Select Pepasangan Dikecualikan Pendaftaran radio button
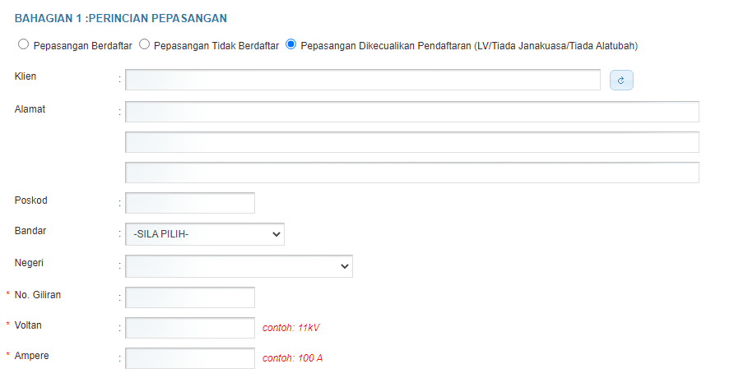Image resolution: width=734 pixels, height=387 pixels. [x=291, y=44]
